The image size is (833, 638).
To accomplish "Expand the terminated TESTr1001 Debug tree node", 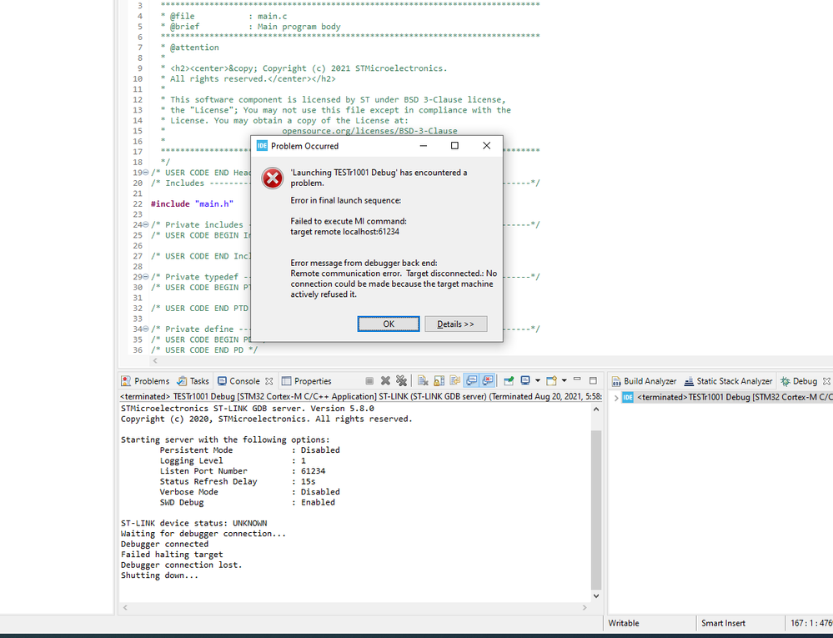I will (615, 397).
